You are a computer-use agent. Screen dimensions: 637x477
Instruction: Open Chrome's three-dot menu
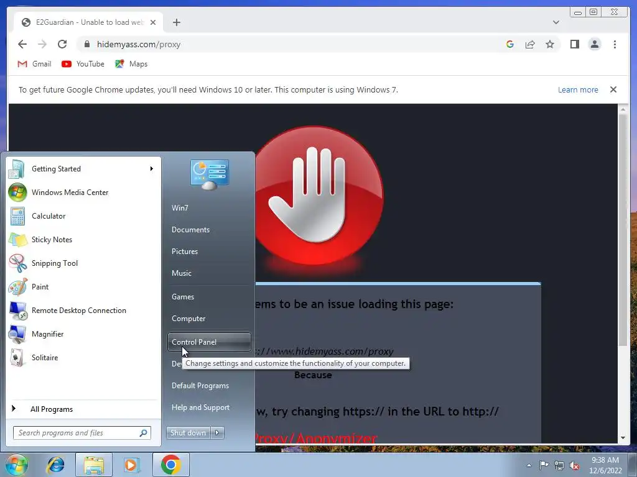615,44
